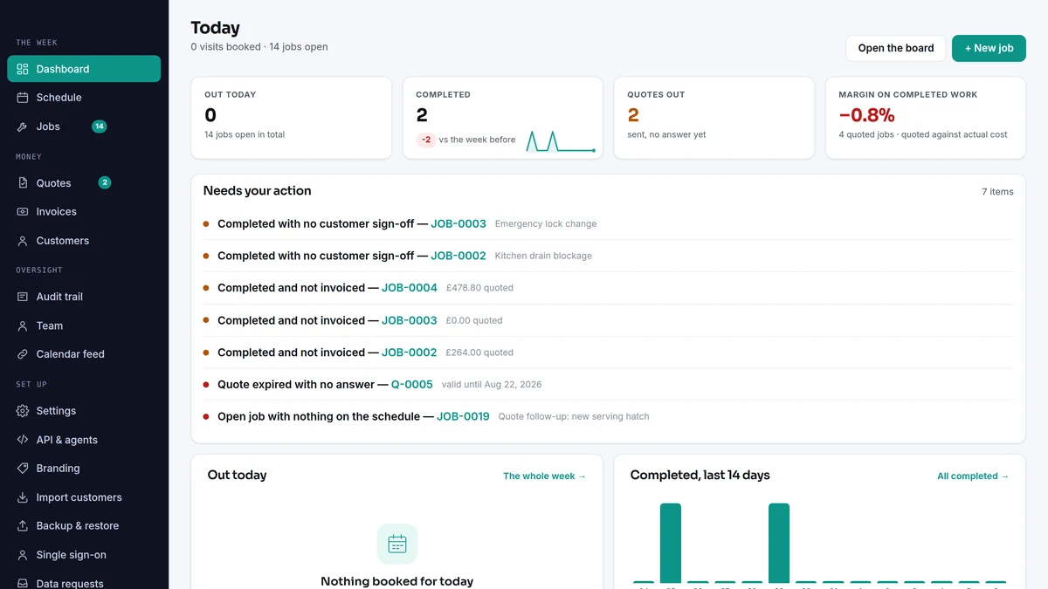Click the Import customers download icon

click(23, 497)
